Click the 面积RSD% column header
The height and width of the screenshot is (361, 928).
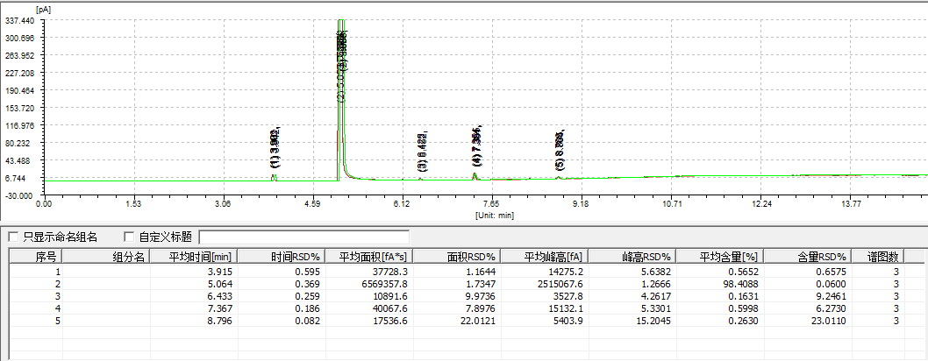pyautogui.click(x=458, y=257)
